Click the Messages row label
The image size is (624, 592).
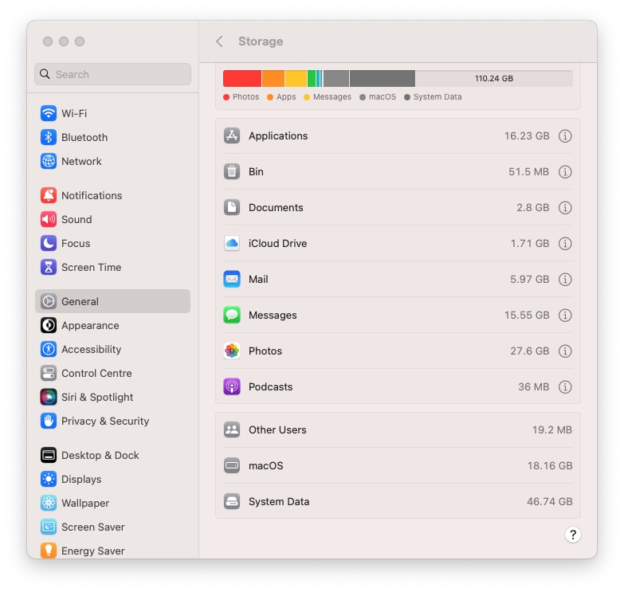coord(273,315)
